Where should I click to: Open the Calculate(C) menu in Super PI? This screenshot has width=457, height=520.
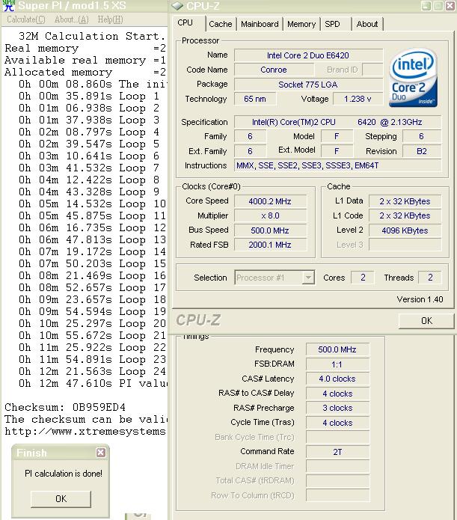[x=26, y=19]
